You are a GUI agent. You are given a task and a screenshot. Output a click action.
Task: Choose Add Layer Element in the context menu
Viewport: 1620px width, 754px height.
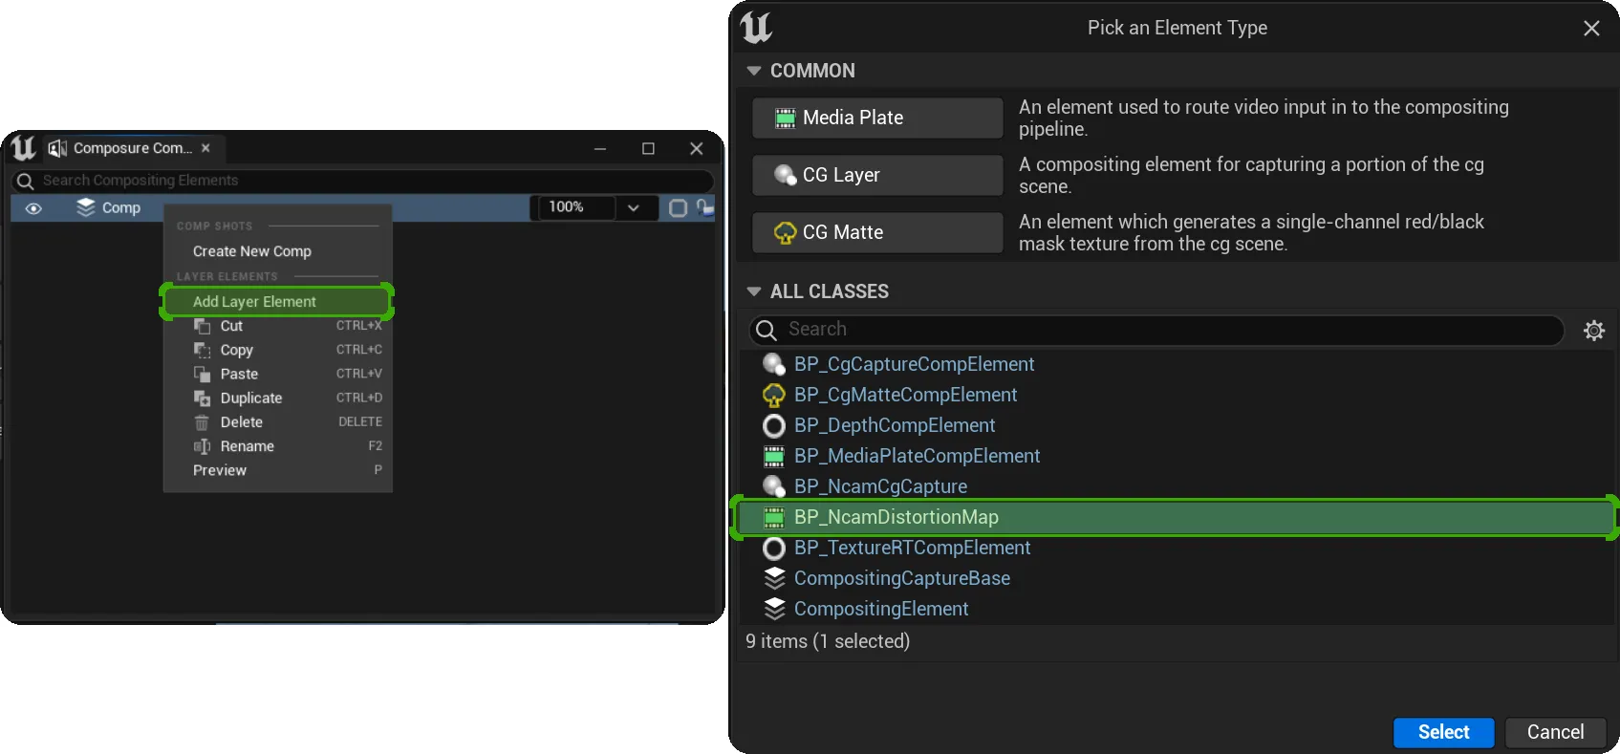(x=277, y=302)
